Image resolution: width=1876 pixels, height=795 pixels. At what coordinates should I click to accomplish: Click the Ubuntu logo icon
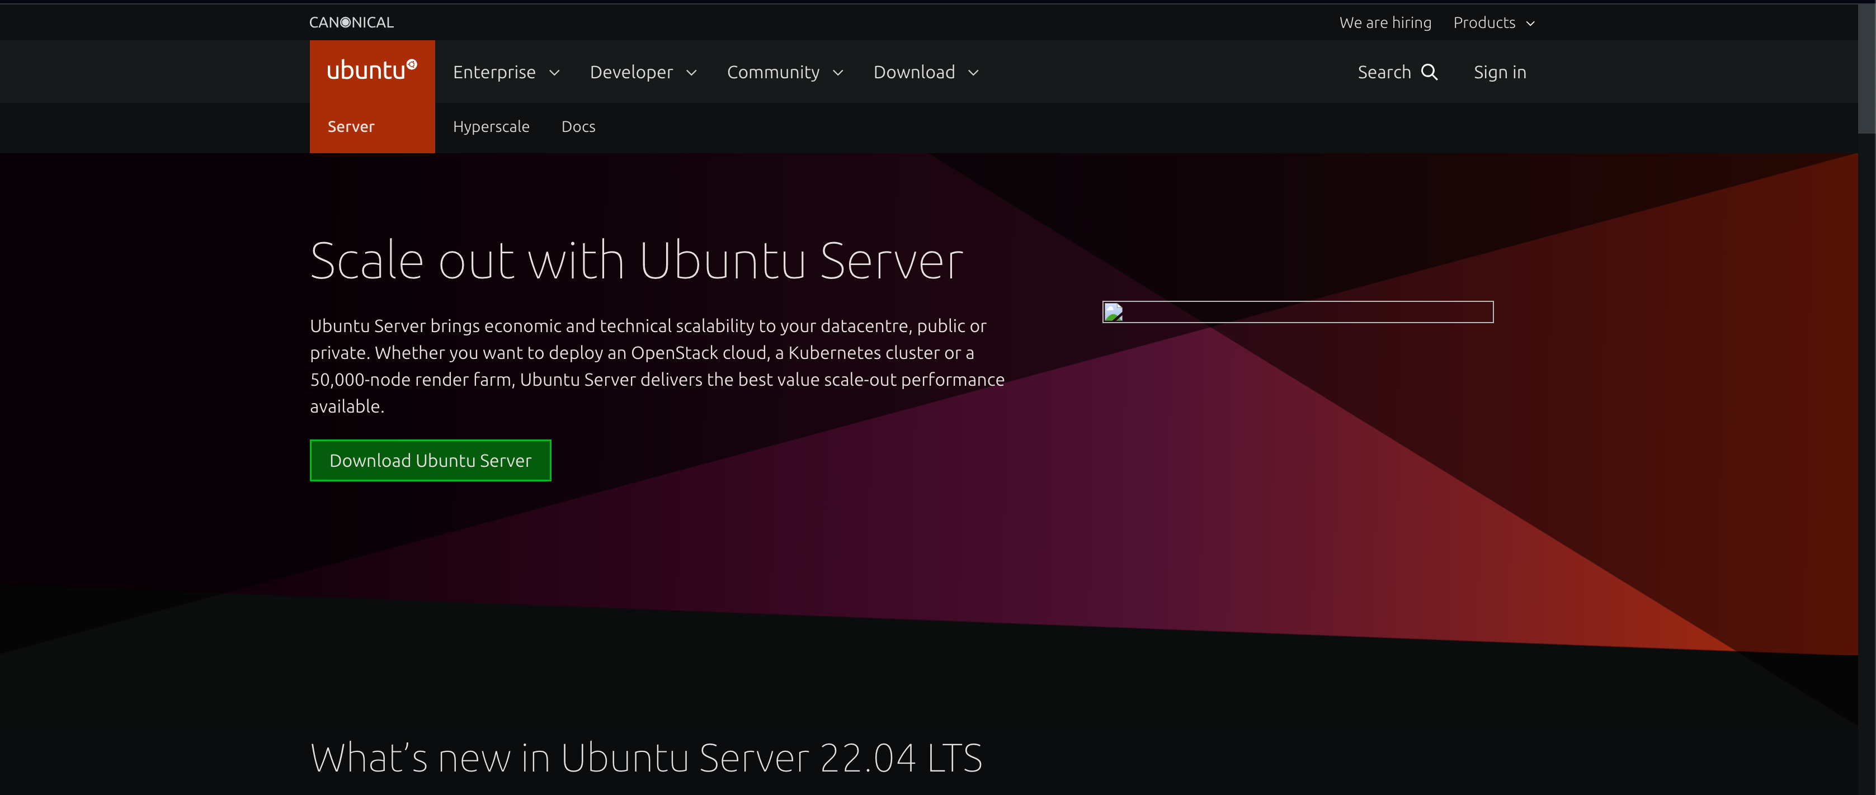[372, 70]
